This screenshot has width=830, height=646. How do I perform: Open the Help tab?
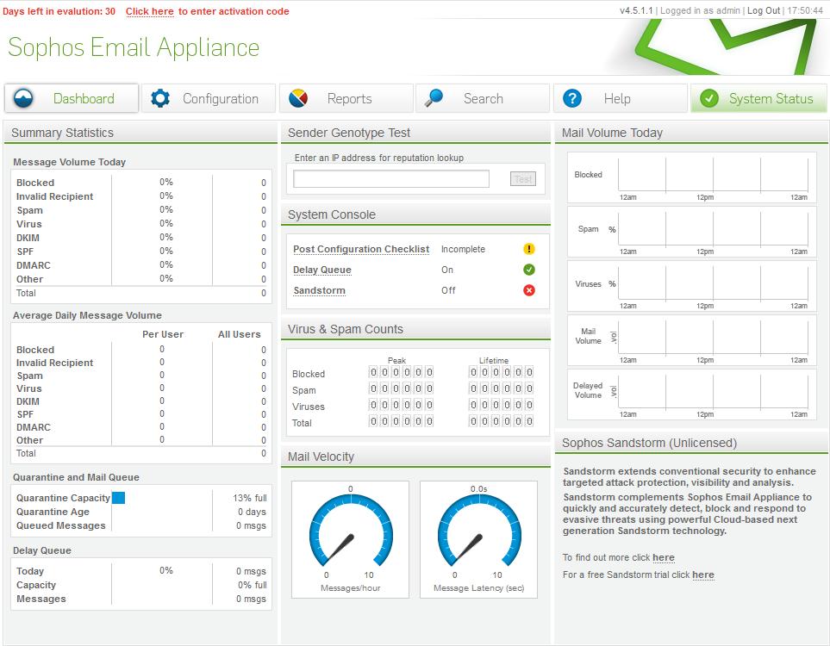click(621, 98)
